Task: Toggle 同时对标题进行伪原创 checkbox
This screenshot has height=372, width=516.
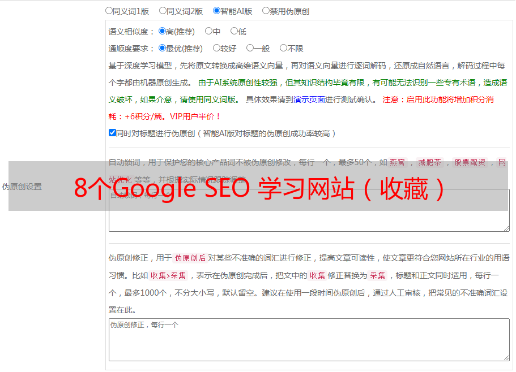Action: point(112,133)
